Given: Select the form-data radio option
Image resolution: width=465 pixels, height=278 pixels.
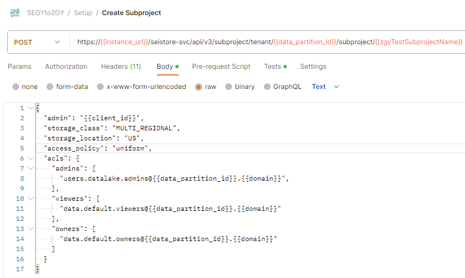Looking at the screenshot, I should (50, 87).
